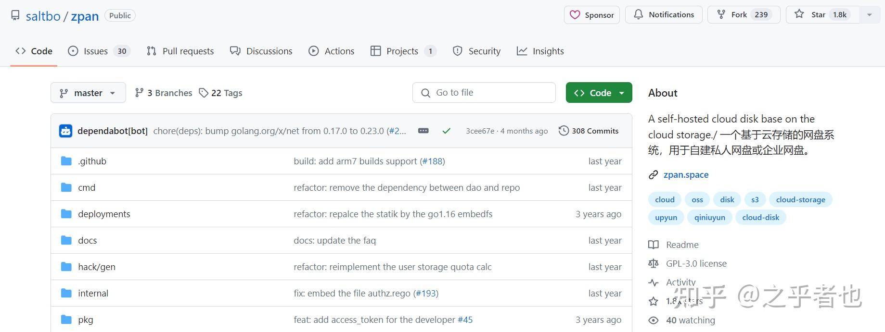Viewport: 885px width, 332px height.
Task: Open the dependabot[bot] author link
Action: (x=113, y=131)
